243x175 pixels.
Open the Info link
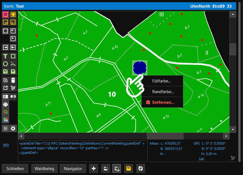tap(6, 145)
